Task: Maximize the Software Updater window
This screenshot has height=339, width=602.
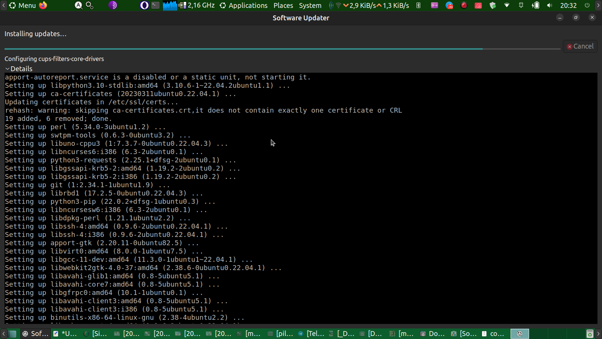Action: point(576,18)
